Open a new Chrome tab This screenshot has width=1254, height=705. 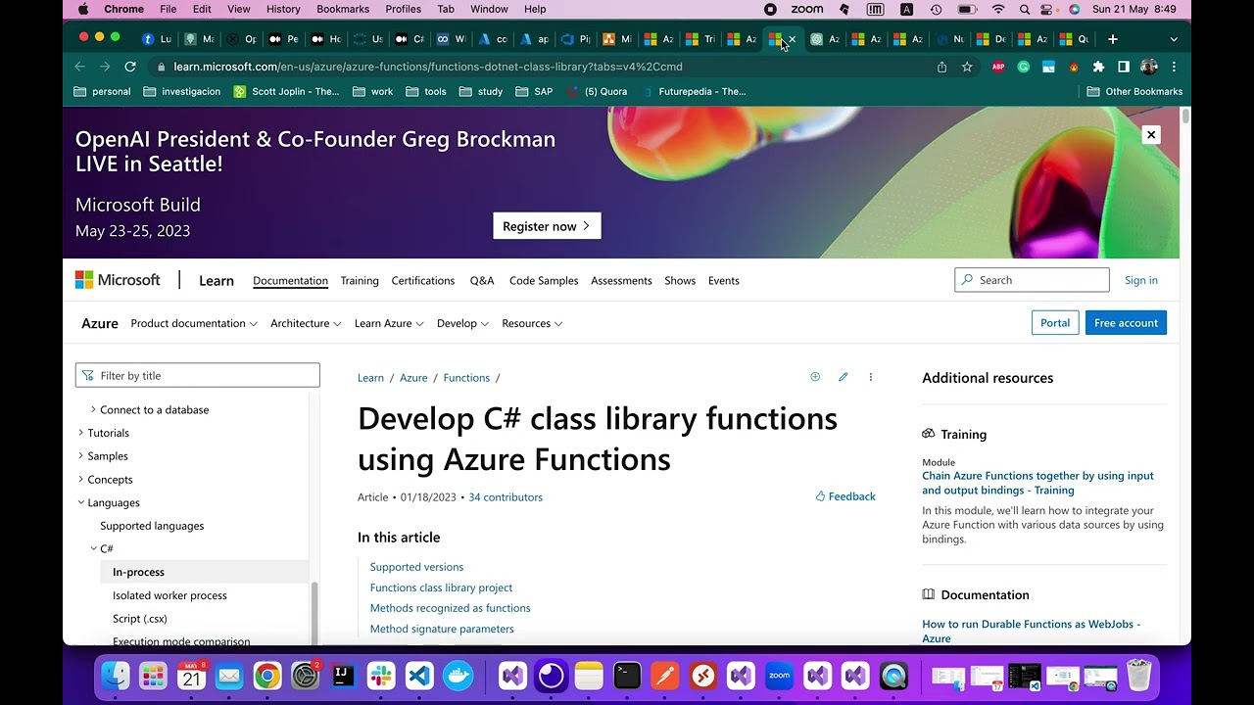(1113, 39)
